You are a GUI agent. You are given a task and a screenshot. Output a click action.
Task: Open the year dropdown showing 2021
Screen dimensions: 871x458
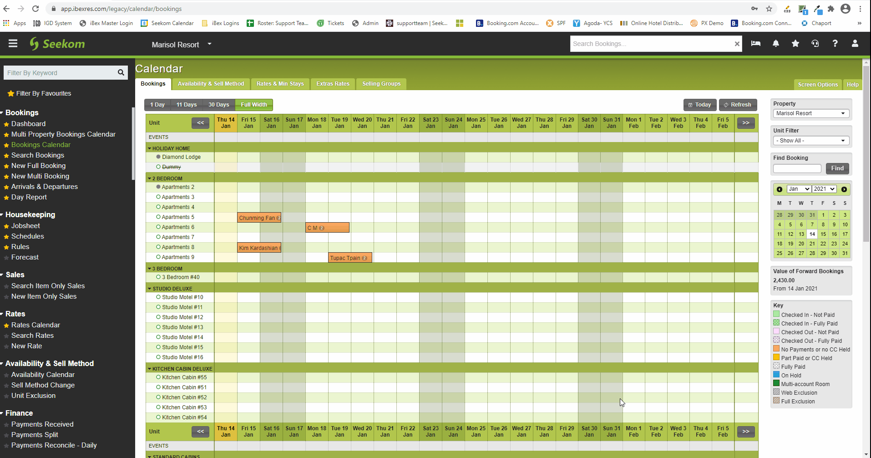825,189
